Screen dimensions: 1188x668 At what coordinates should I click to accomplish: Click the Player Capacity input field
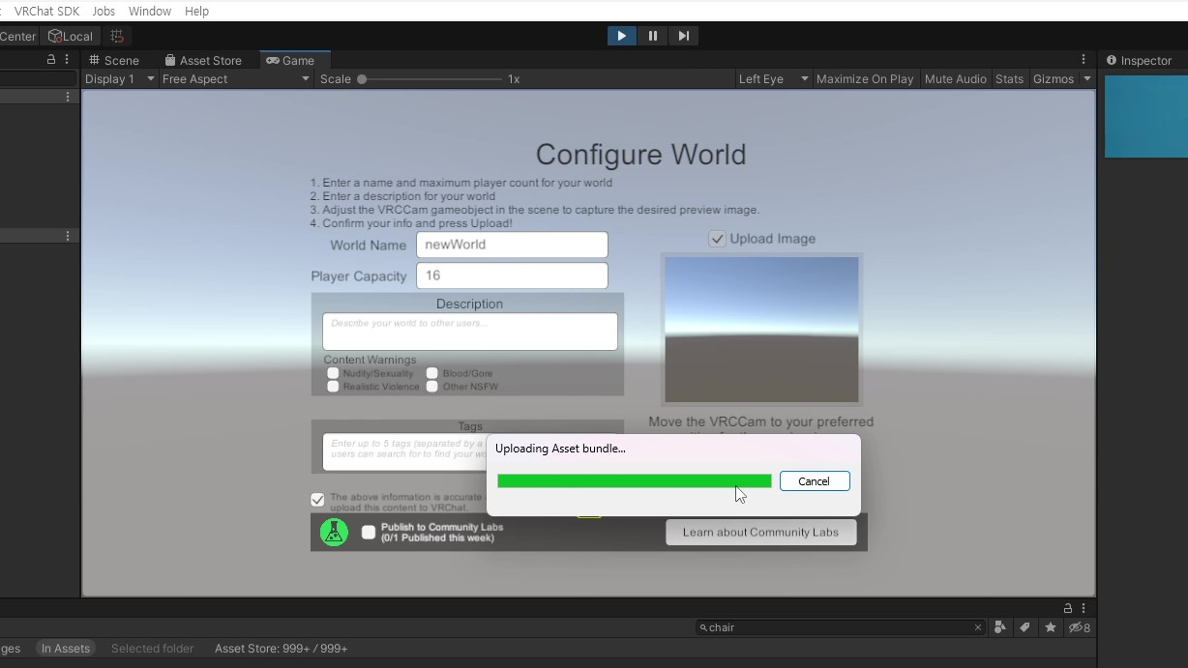[x=512, y=276]
